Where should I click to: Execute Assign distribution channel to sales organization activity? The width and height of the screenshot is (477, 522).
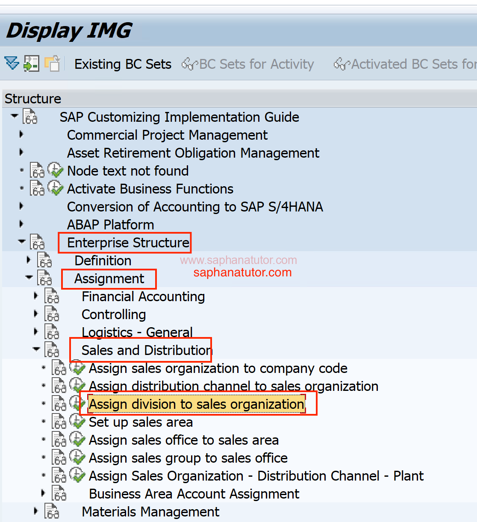[x=77, y=385]
